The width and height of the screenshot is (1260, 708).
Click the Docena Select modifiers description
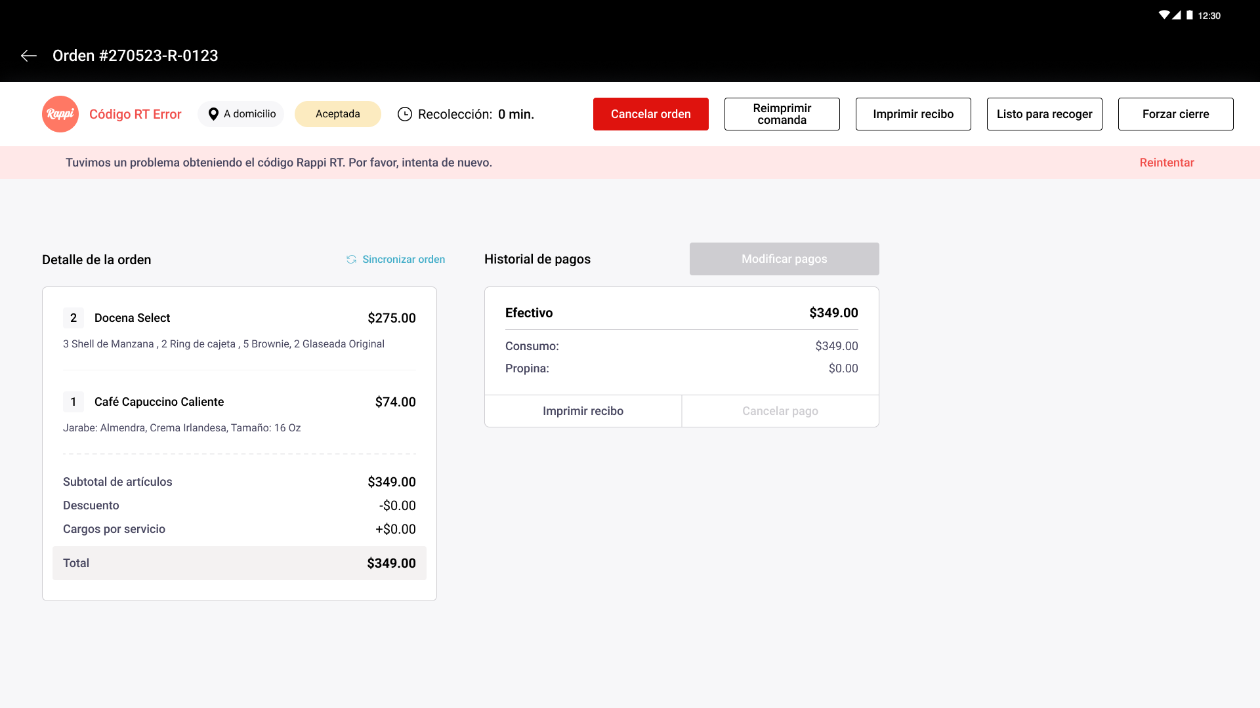pyautogui.click(x=224, y=344)
